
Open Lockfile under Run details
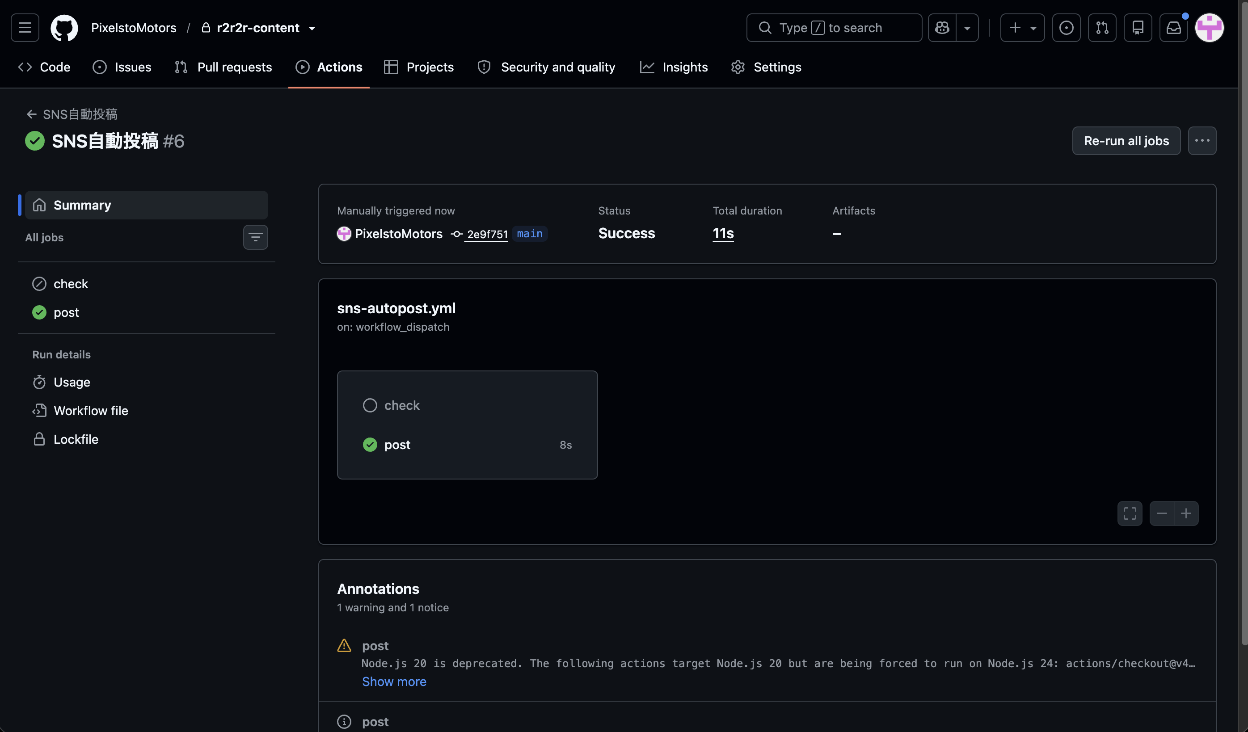point(146,439)
